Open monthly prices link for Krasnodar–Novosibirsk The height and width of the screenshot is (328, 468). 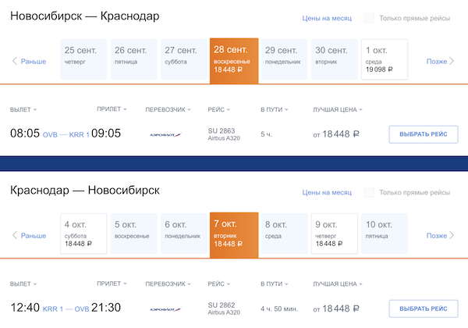[x=328, y=192]
